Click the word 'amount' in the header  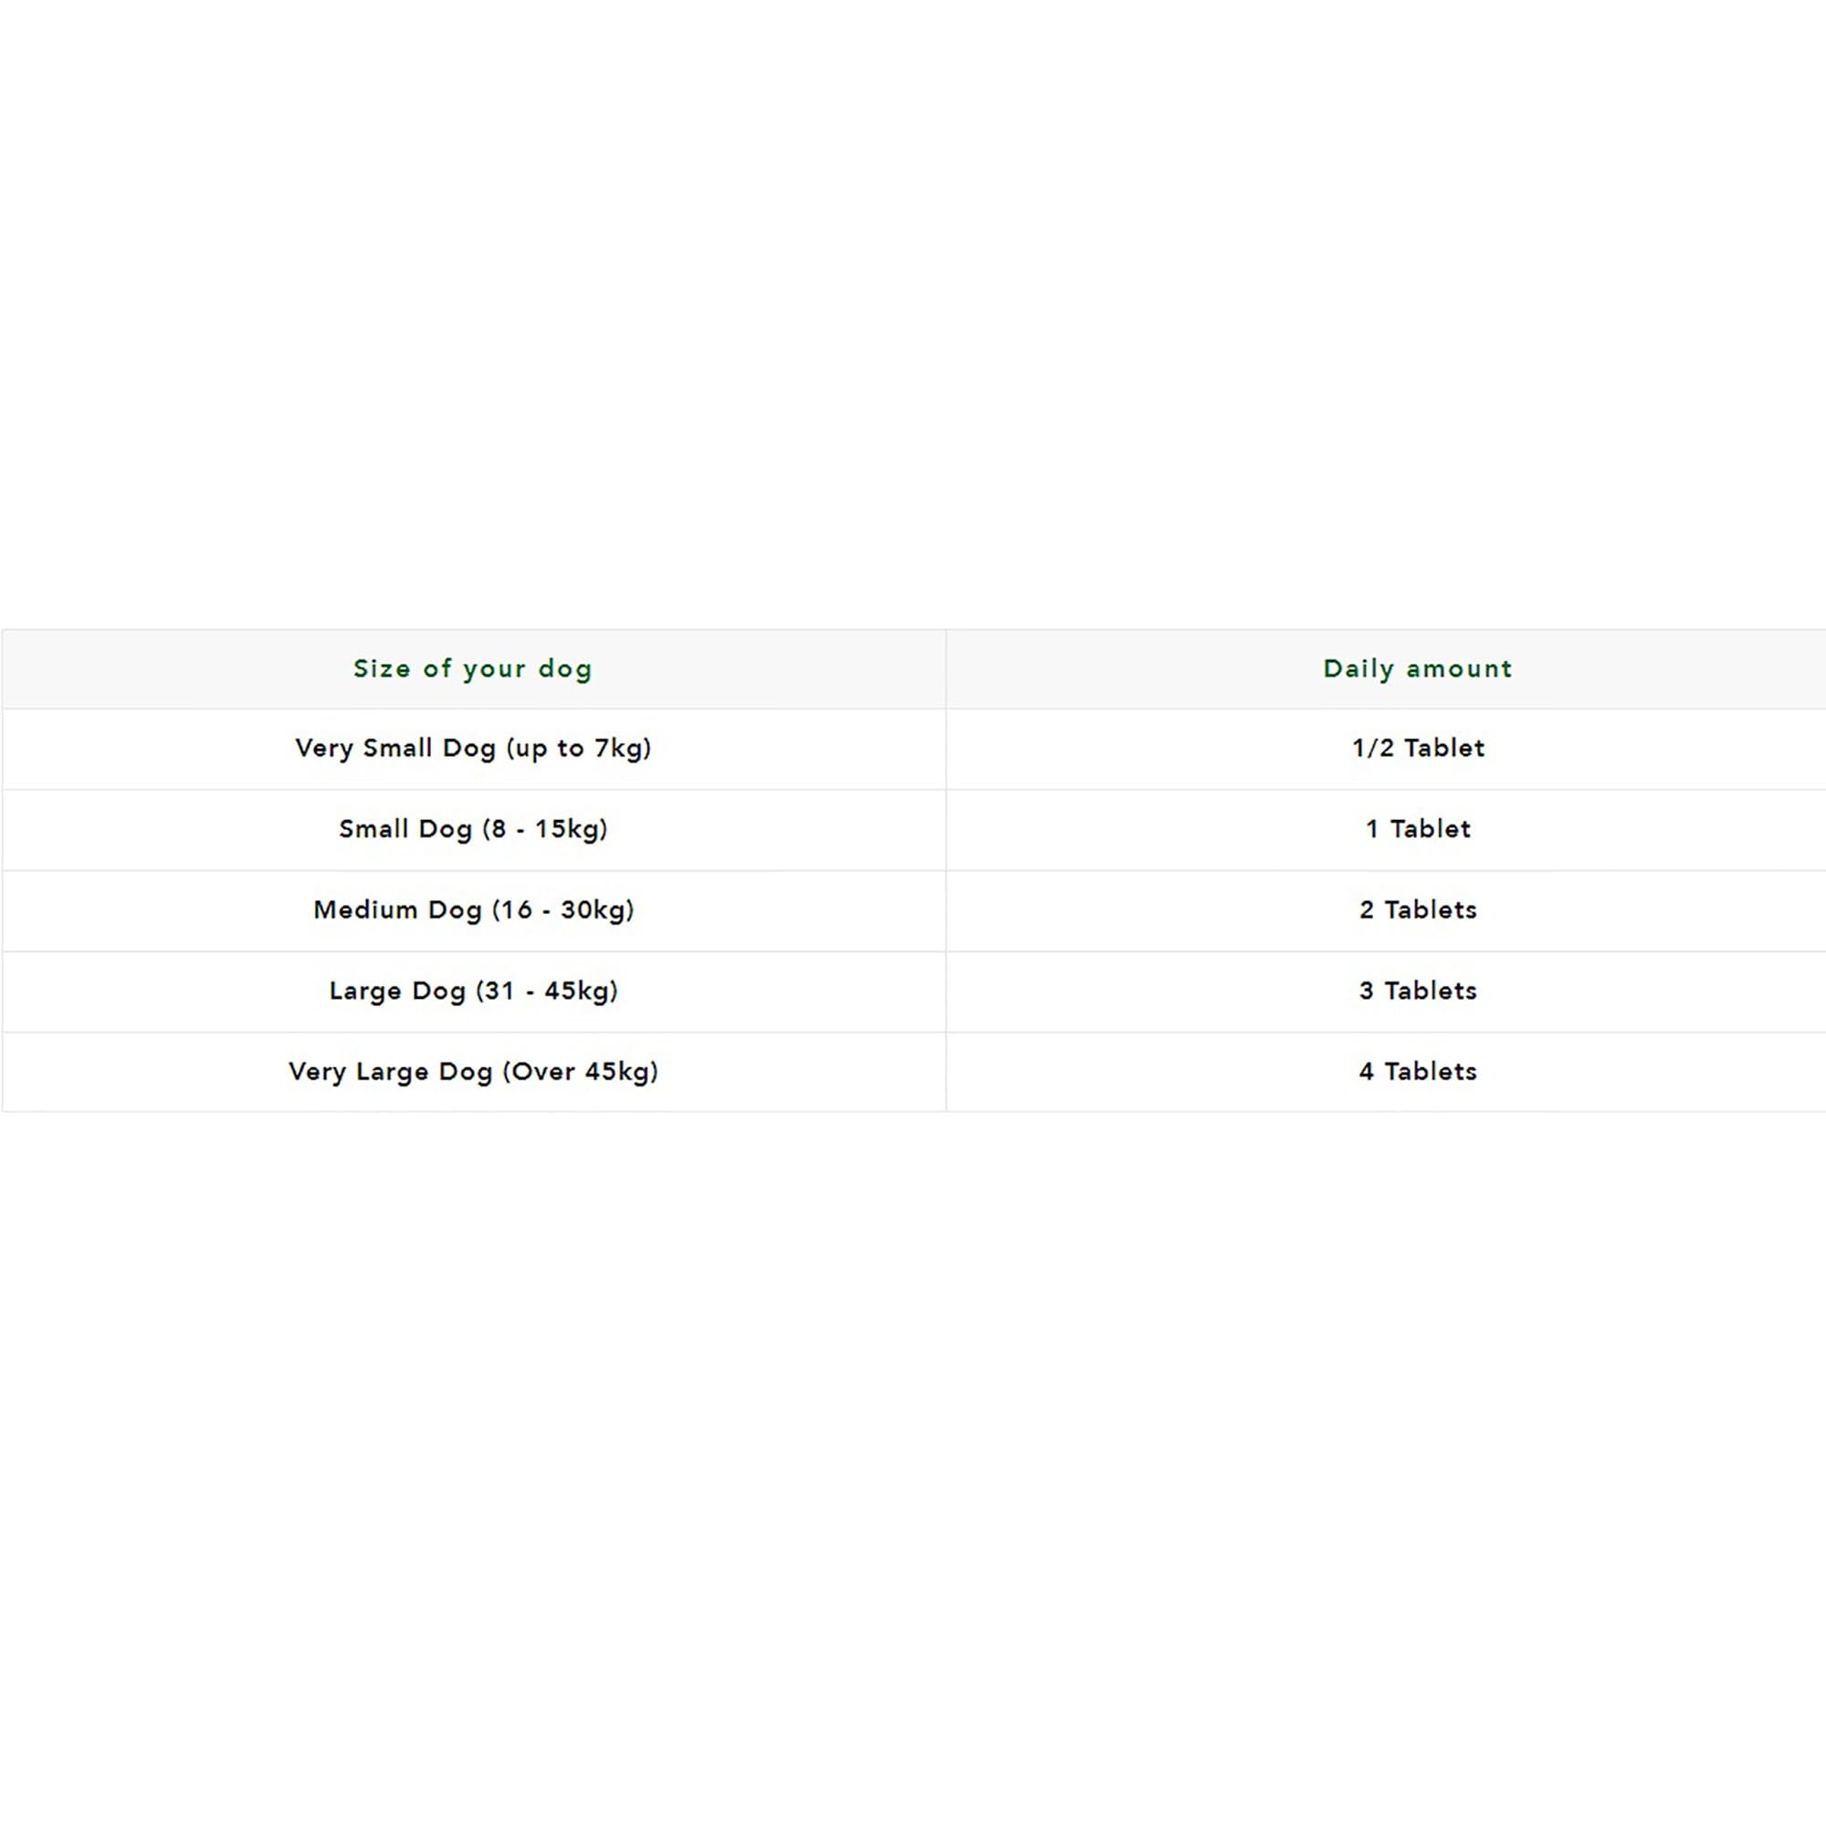pyautogui.click(x=1458, y=669)
